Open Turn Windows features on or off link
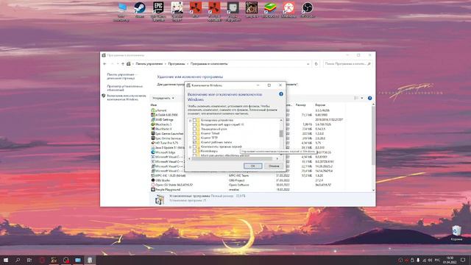This screenshot has width=471, height=265. pos(127,97)
